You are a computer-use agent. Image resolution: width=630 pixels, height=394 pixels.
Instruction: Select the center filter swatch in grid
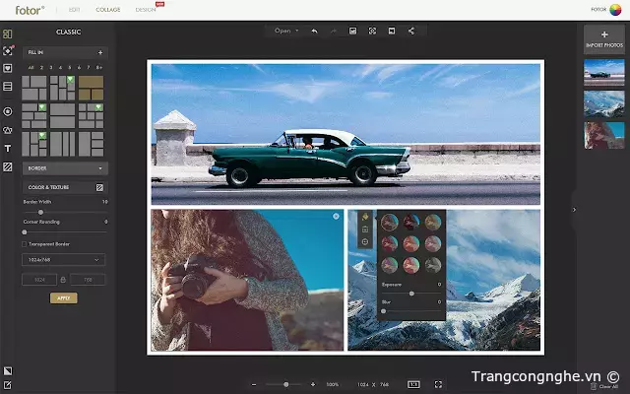coord(411,243)
